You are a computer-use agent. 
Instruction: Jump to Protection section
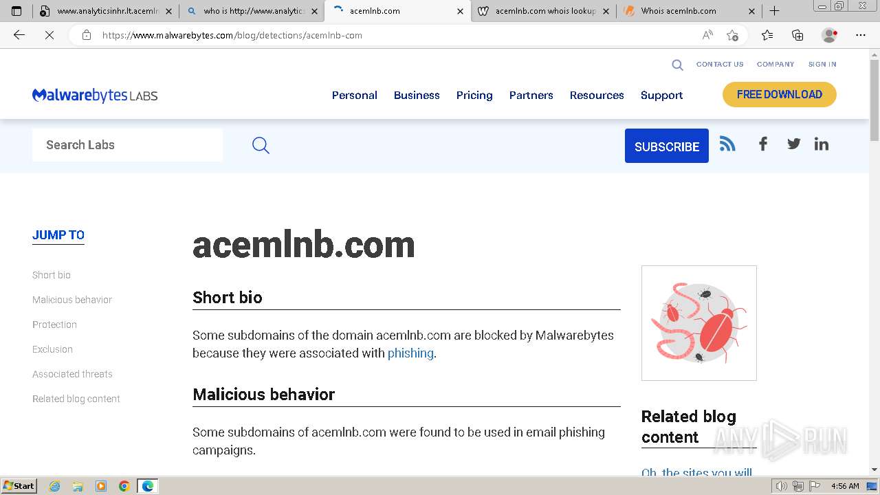point(54,324)
